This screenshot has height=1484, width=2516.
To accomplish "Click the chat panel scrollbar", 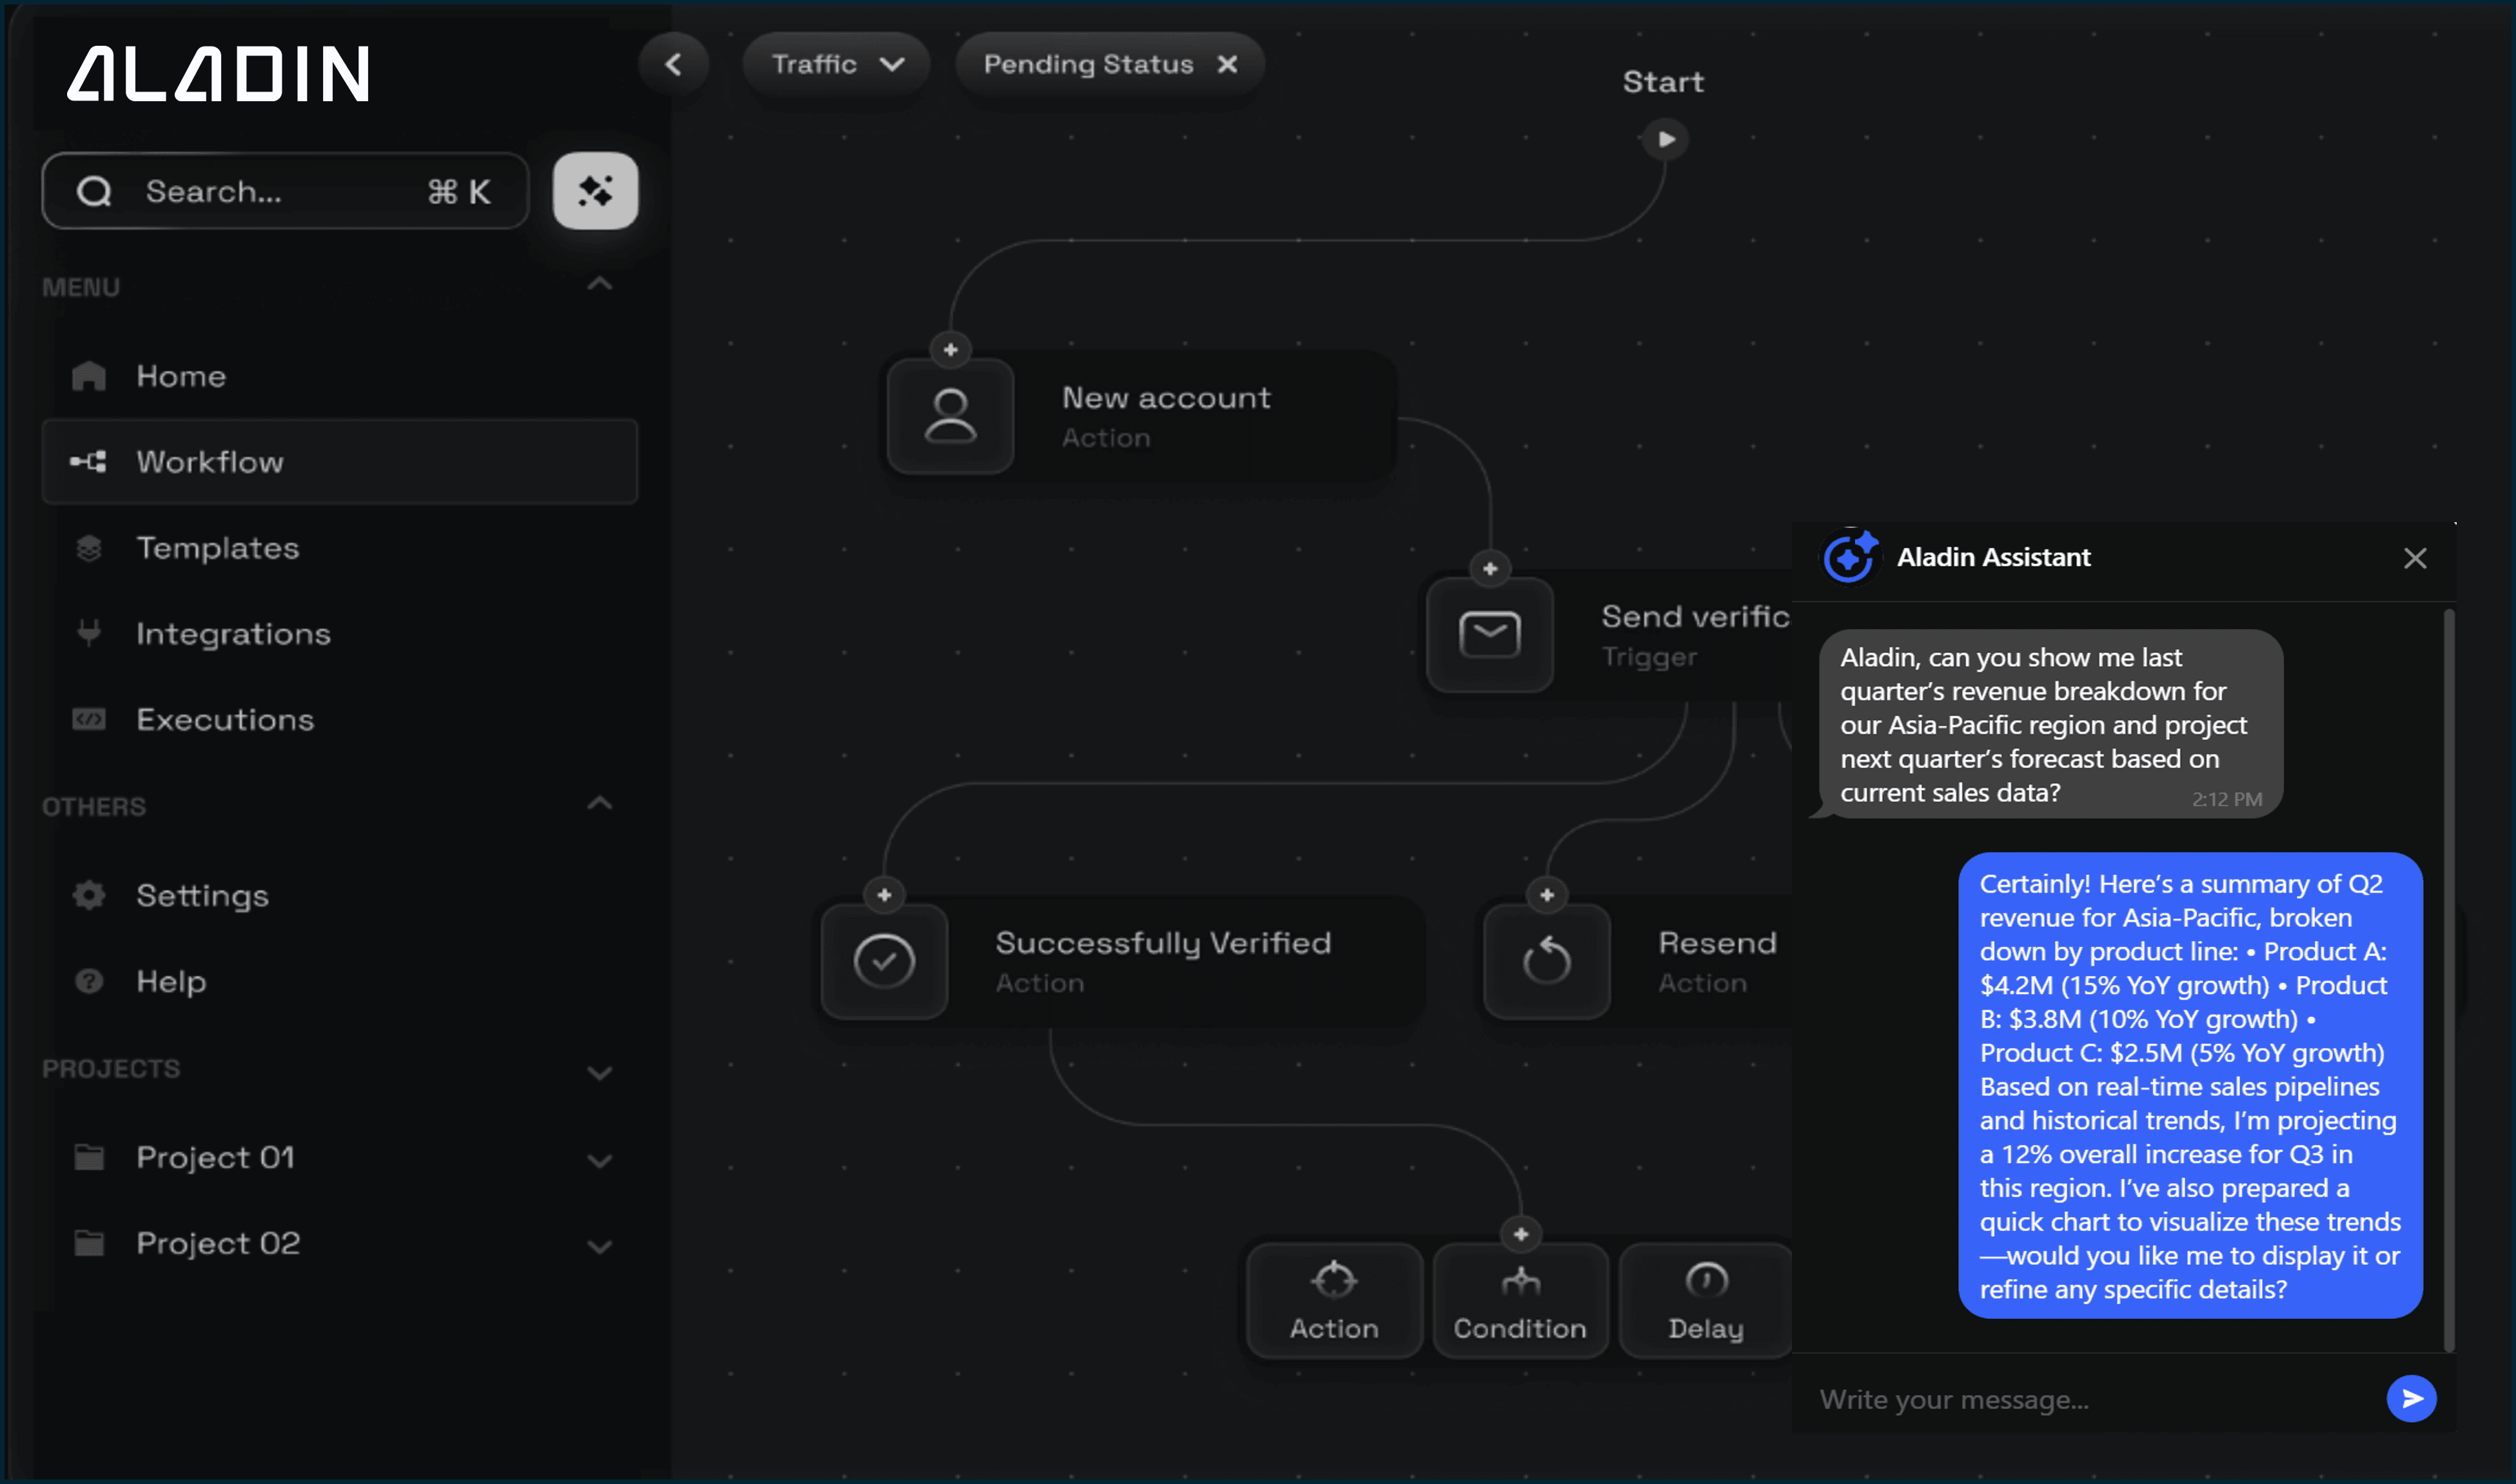I will click(x=2449, y=980).
